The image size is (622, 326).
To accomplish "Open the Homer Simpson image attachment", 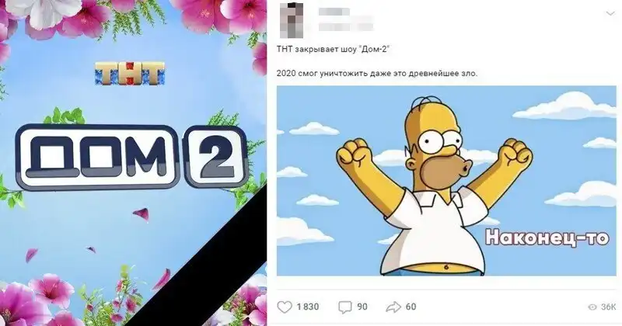I will tap(446, 181).
